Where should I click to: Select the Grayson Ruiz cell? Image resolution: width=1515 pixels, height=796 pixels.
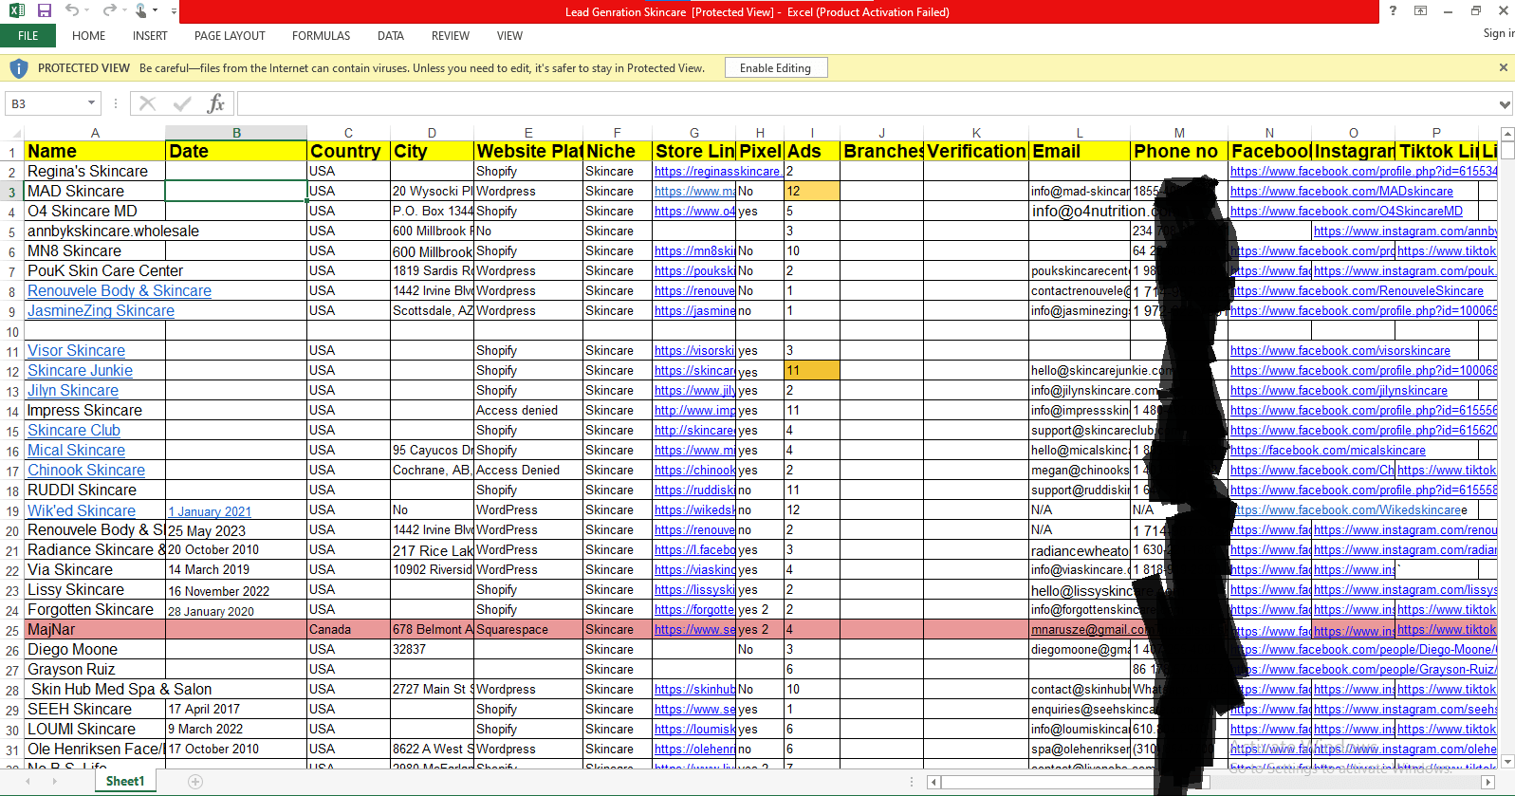(95, 670)
